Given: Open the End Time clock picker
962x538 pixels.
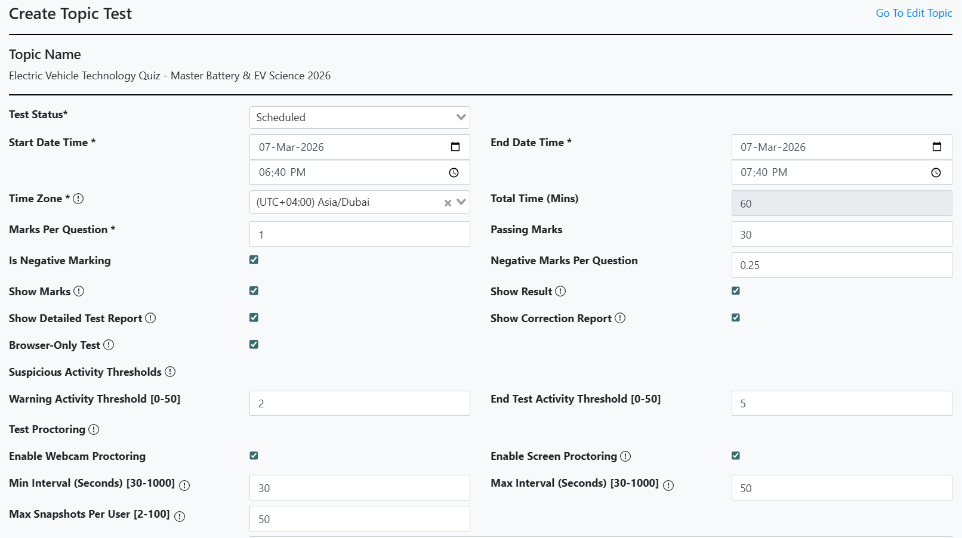Looking at the screenshot, I should click(x=935, y=172).
